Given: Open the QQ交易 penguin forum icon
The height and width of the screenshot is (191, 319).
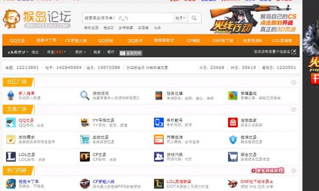Looking at the screenshot, I should click(11, 123).
